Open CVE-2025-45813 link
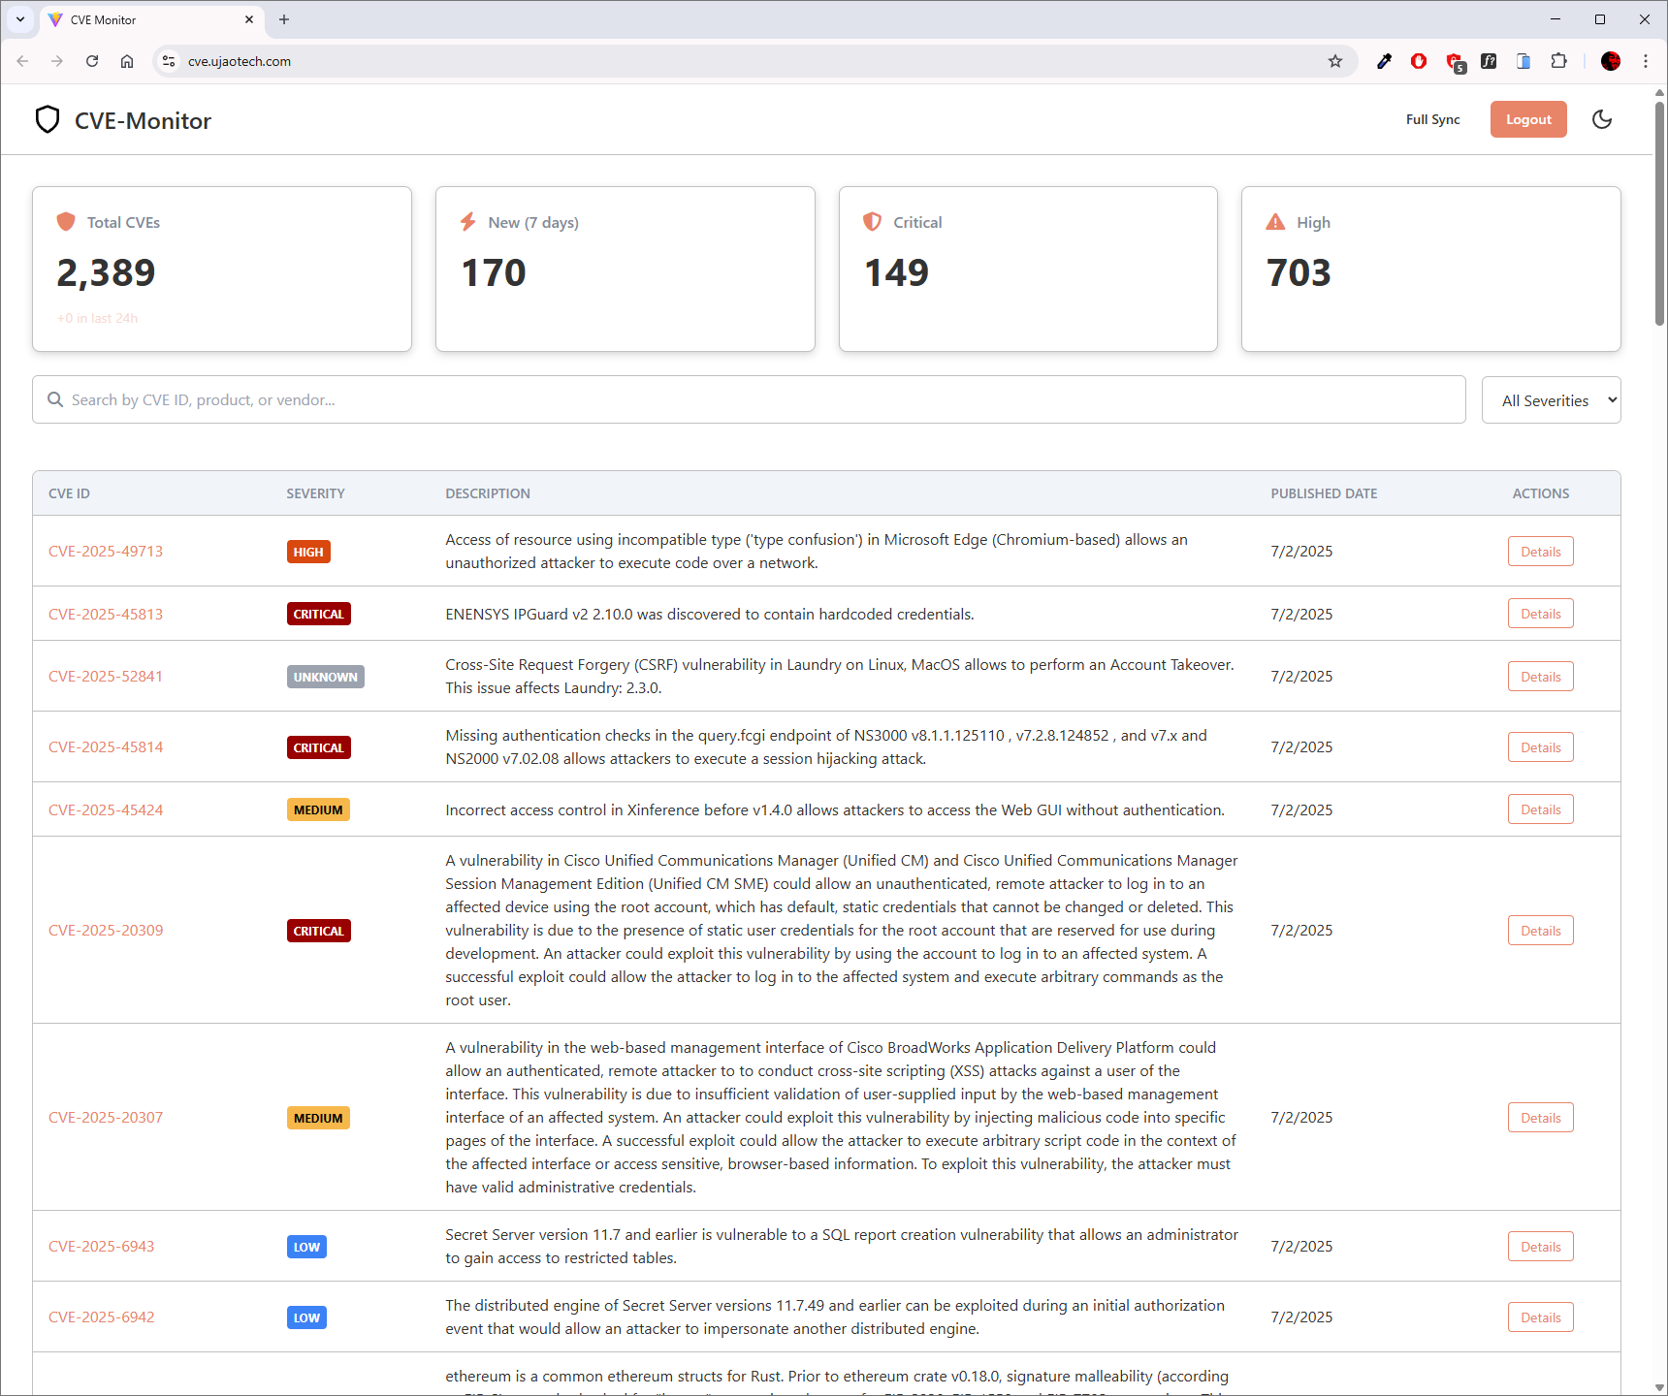Screen dimensions: 1668x1396 [106, 614]
